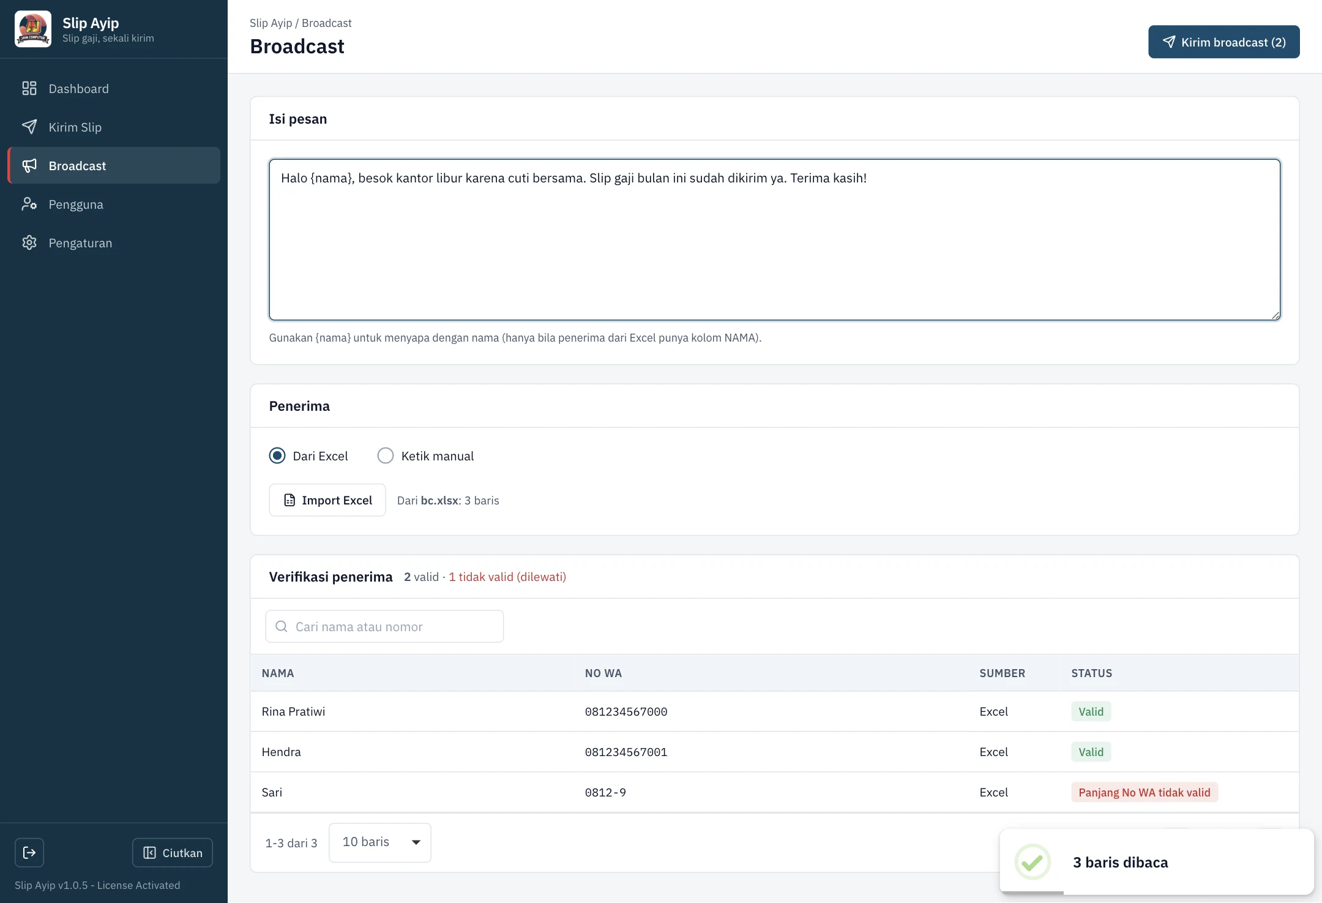
Task: Focus the Cari nama atau nomor search field
Action: pos(384,626)
